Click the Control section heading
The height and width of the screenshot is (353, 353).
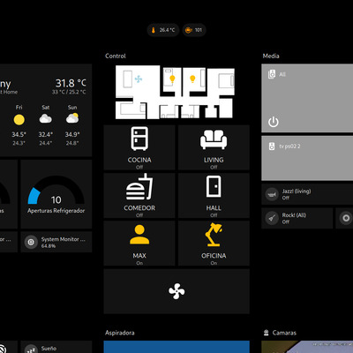point(116,56)
